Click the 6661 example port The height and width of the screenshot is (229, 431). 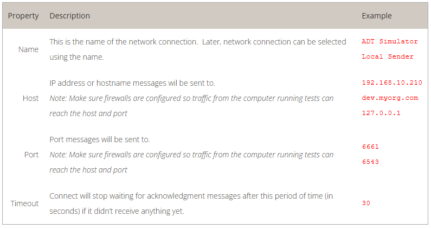(370, 147)
